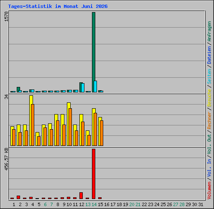This screenshot has width=214, height=209.
Task: Click the red volume bar for day 2
Action: tap(18, 197)
